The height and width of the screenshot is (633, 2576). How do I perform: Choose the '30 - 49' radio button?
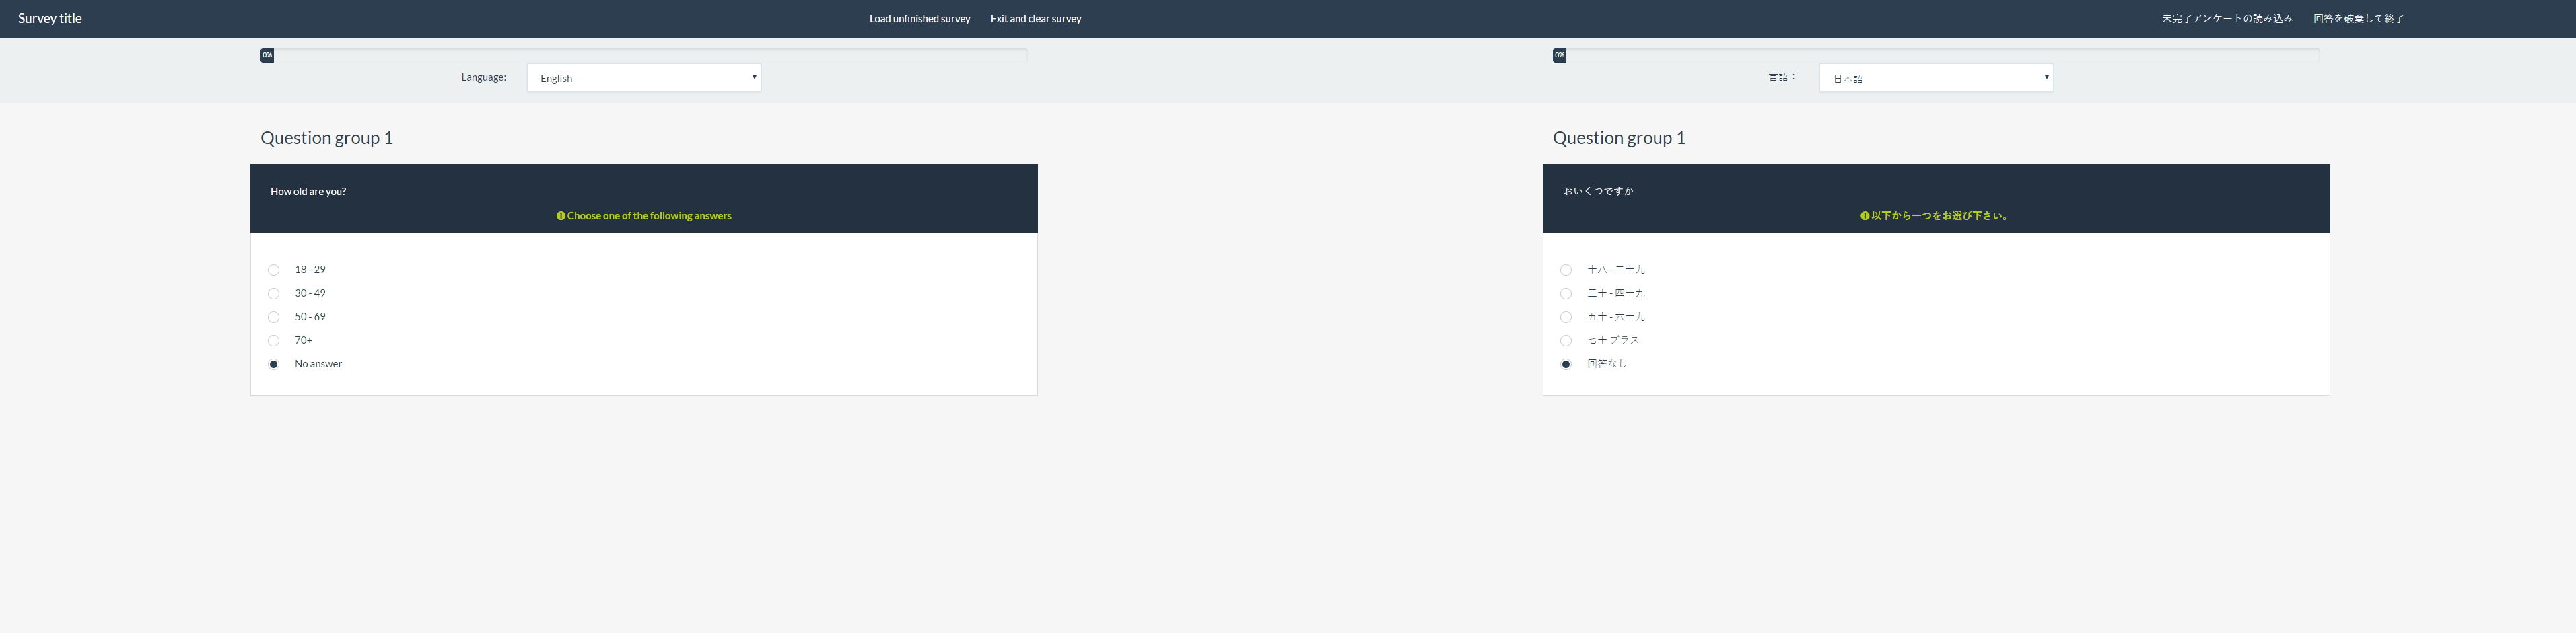click(x=274, y=294)
